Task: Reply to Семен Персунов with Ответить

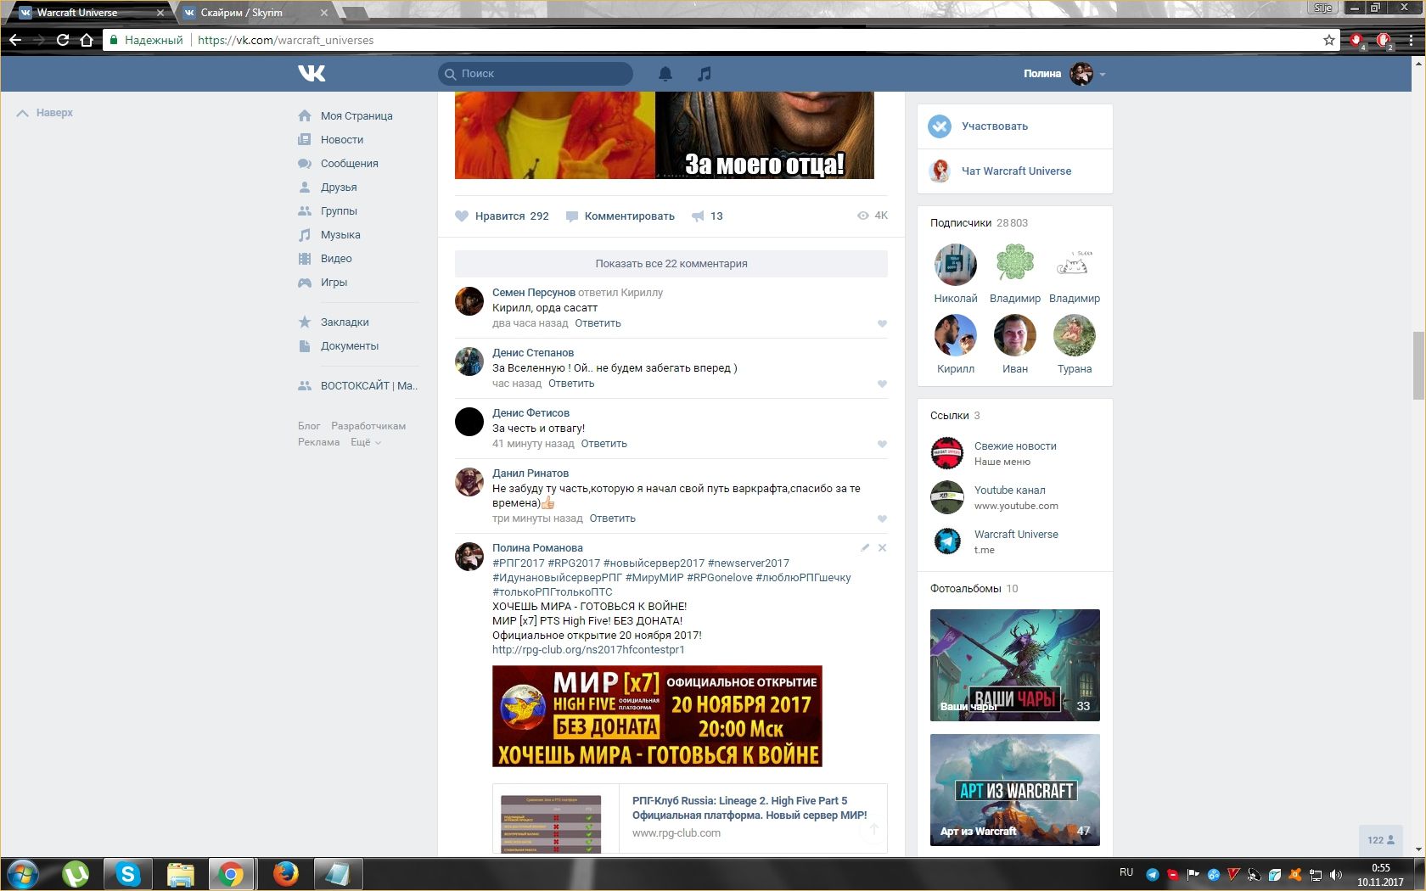Action: (x=598, y=323)
